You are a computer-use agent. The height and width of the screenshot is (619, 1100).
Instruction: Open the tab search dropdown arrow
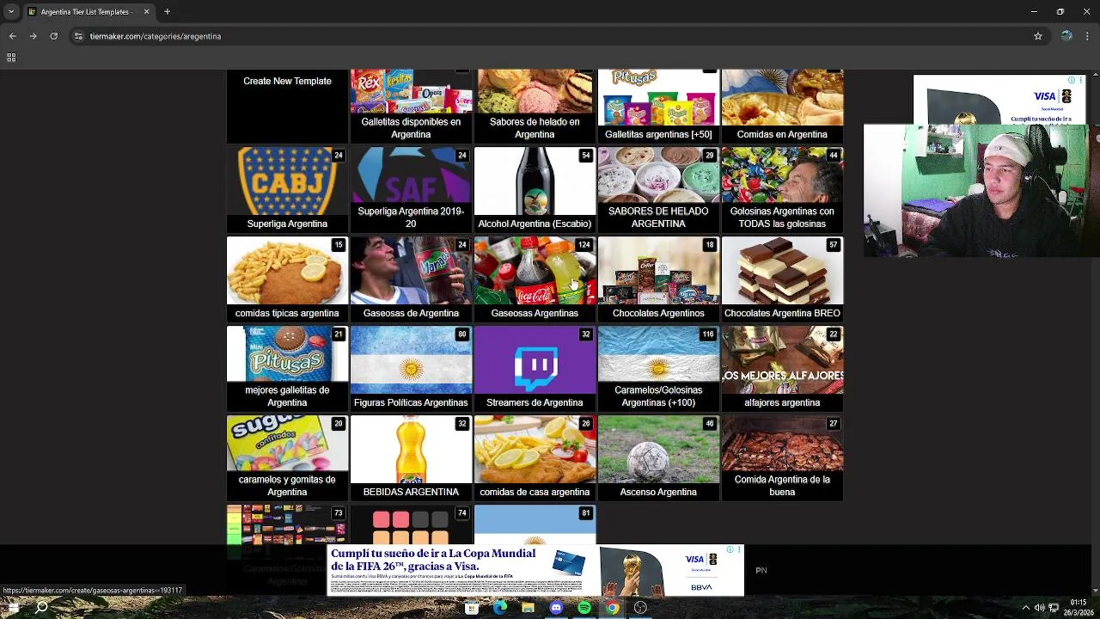(10, 12)
